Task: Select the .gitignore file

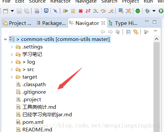Action: click(x=31, y=92)
